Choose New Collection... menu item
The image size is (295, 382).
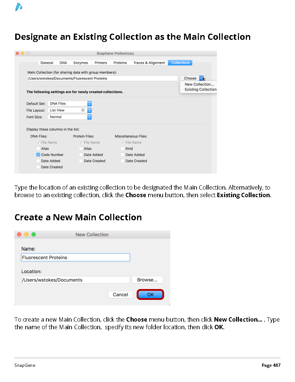click(x=199, y=84)
